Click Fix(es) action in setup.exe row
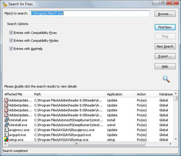This screenshot has width=181, height=156. click(142, 140)
